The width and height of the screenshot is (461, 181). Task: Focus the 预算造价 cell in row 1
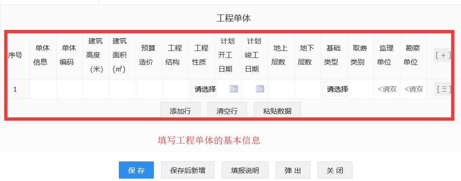(x=149, y=89)
